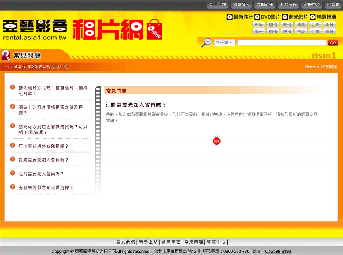Click the question icon beside 請問租片方式有：傳真租片
This screenshot has height=255, width=343.
click(x=13, y=87)
